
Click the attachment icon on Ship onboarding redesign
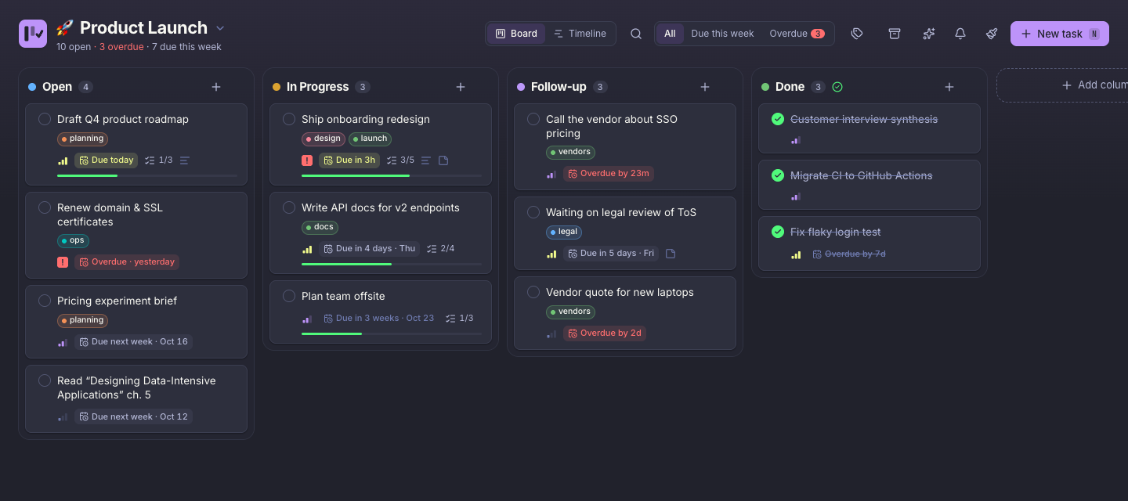[x=443, y=160]
